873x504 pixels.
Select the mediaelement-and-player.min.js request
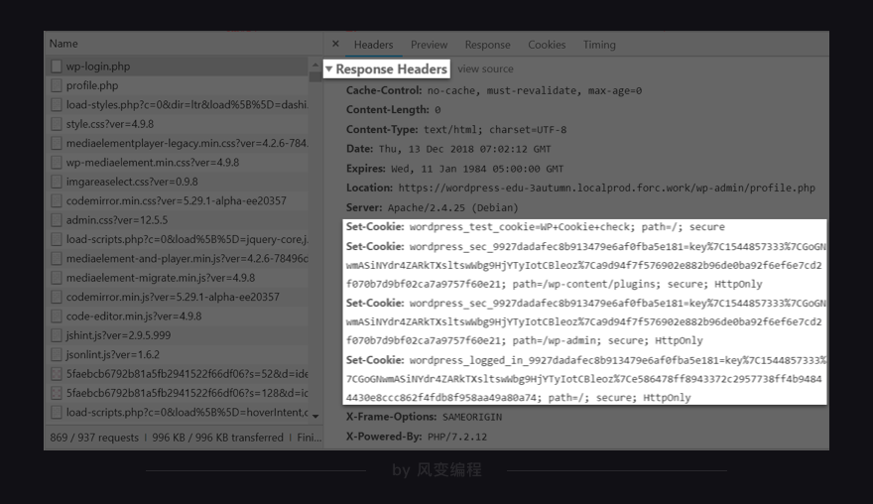[177, 258]
